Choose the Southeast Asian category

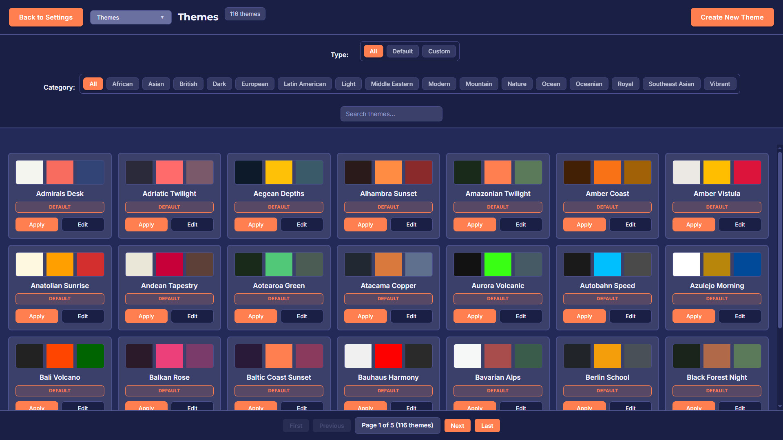pos(671,84)
